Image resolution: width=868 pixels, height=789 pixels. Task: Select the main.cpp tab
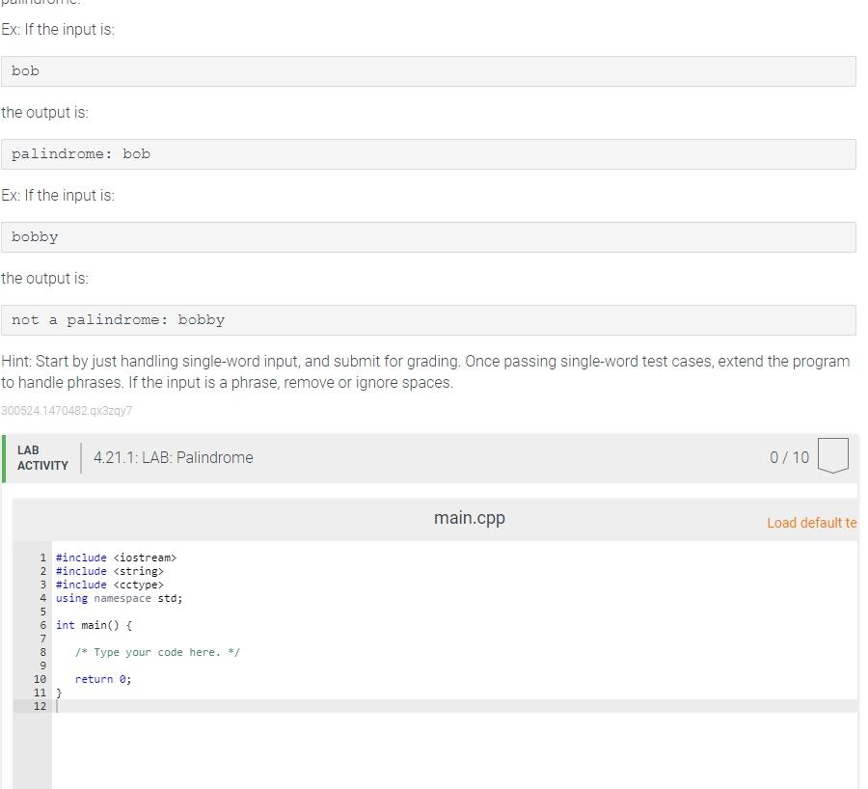(x=470, y=518)
